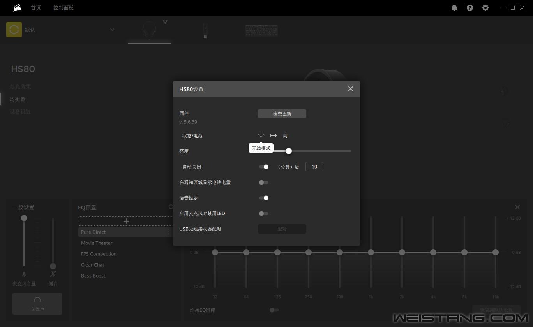Click the 64 Hz EQ band handle
The height and width of the screenshot is (327, 533).
tap(246, 252)
